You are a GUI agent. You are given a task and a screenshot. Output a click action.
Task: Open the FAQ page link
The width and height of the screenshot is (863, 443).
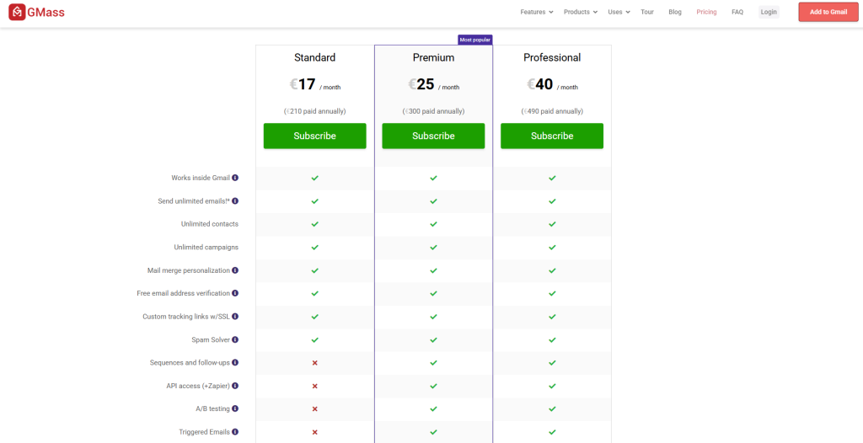tap(737, 12)
